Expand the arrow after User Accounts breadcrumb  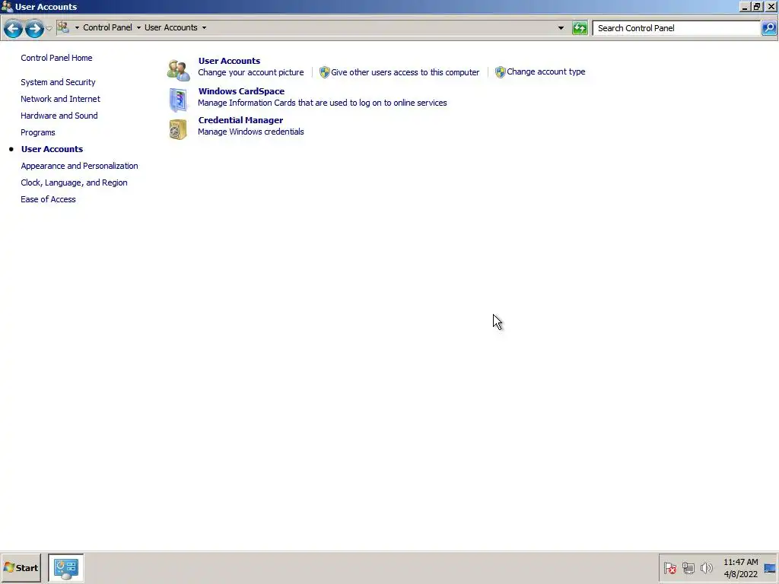tap(204, 28)
